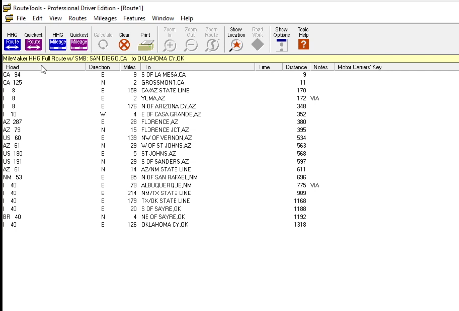Open the Window menu
The height and width of the screenshot is (311, 459).
(163, 18)
